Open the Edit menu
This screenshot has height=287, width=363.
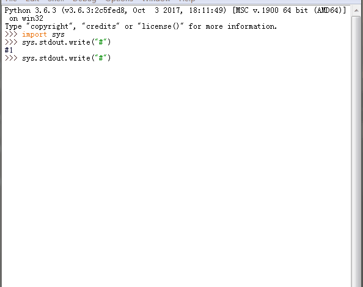32,1
